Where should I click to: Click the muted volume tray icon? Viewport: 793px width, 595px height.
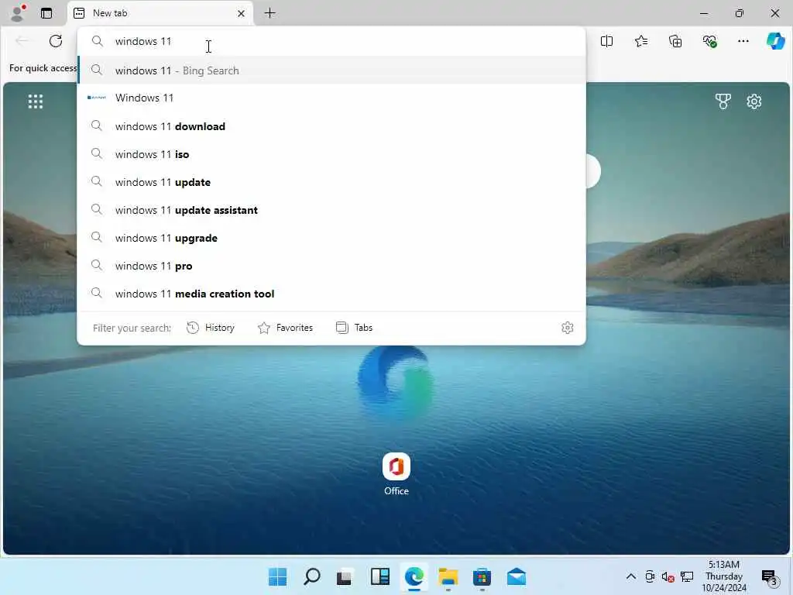point(668,576)
